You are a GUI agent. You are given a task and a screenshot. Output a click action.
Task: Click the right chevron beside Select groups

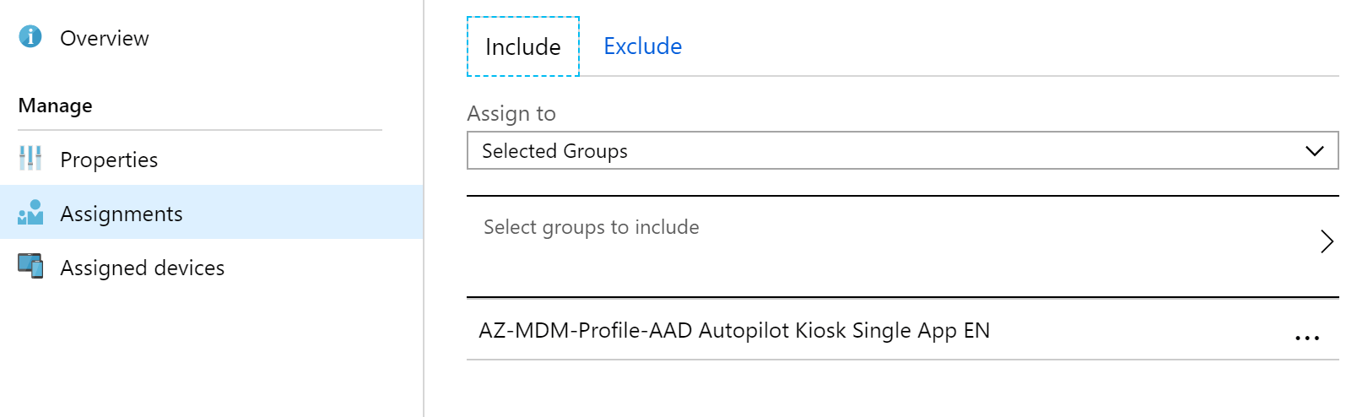(1327, 241)
